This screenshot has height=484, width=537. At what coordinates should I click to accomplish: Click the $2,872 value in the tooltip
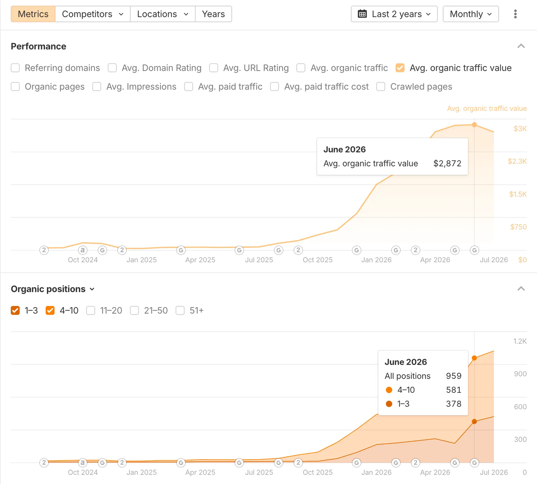click(447, 163)
